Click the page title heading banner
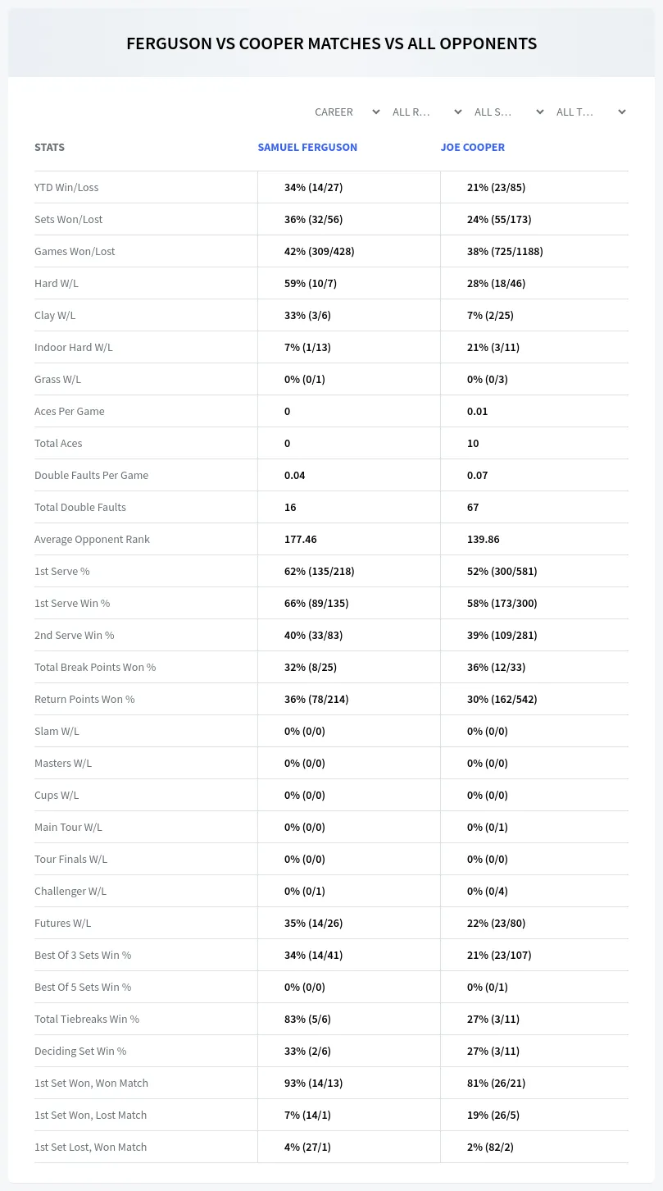663x1191 pixels. coord(332,43)
